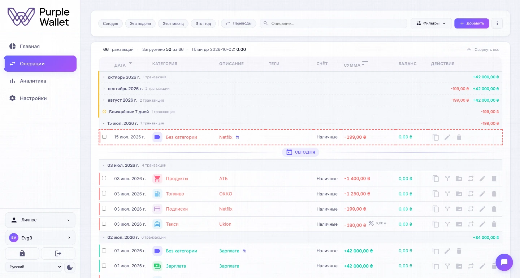Open the three-dot more options menu
This screenshot has height=278, width=520.
click(497, 23)
